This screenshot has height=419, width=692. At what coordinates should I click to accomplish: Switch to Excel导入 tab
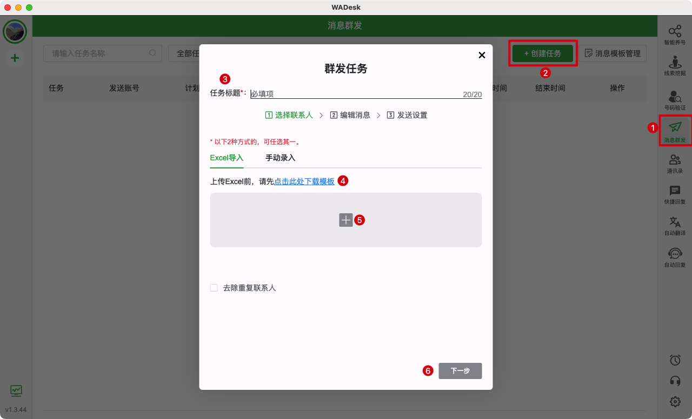click(x=227, y=158)
